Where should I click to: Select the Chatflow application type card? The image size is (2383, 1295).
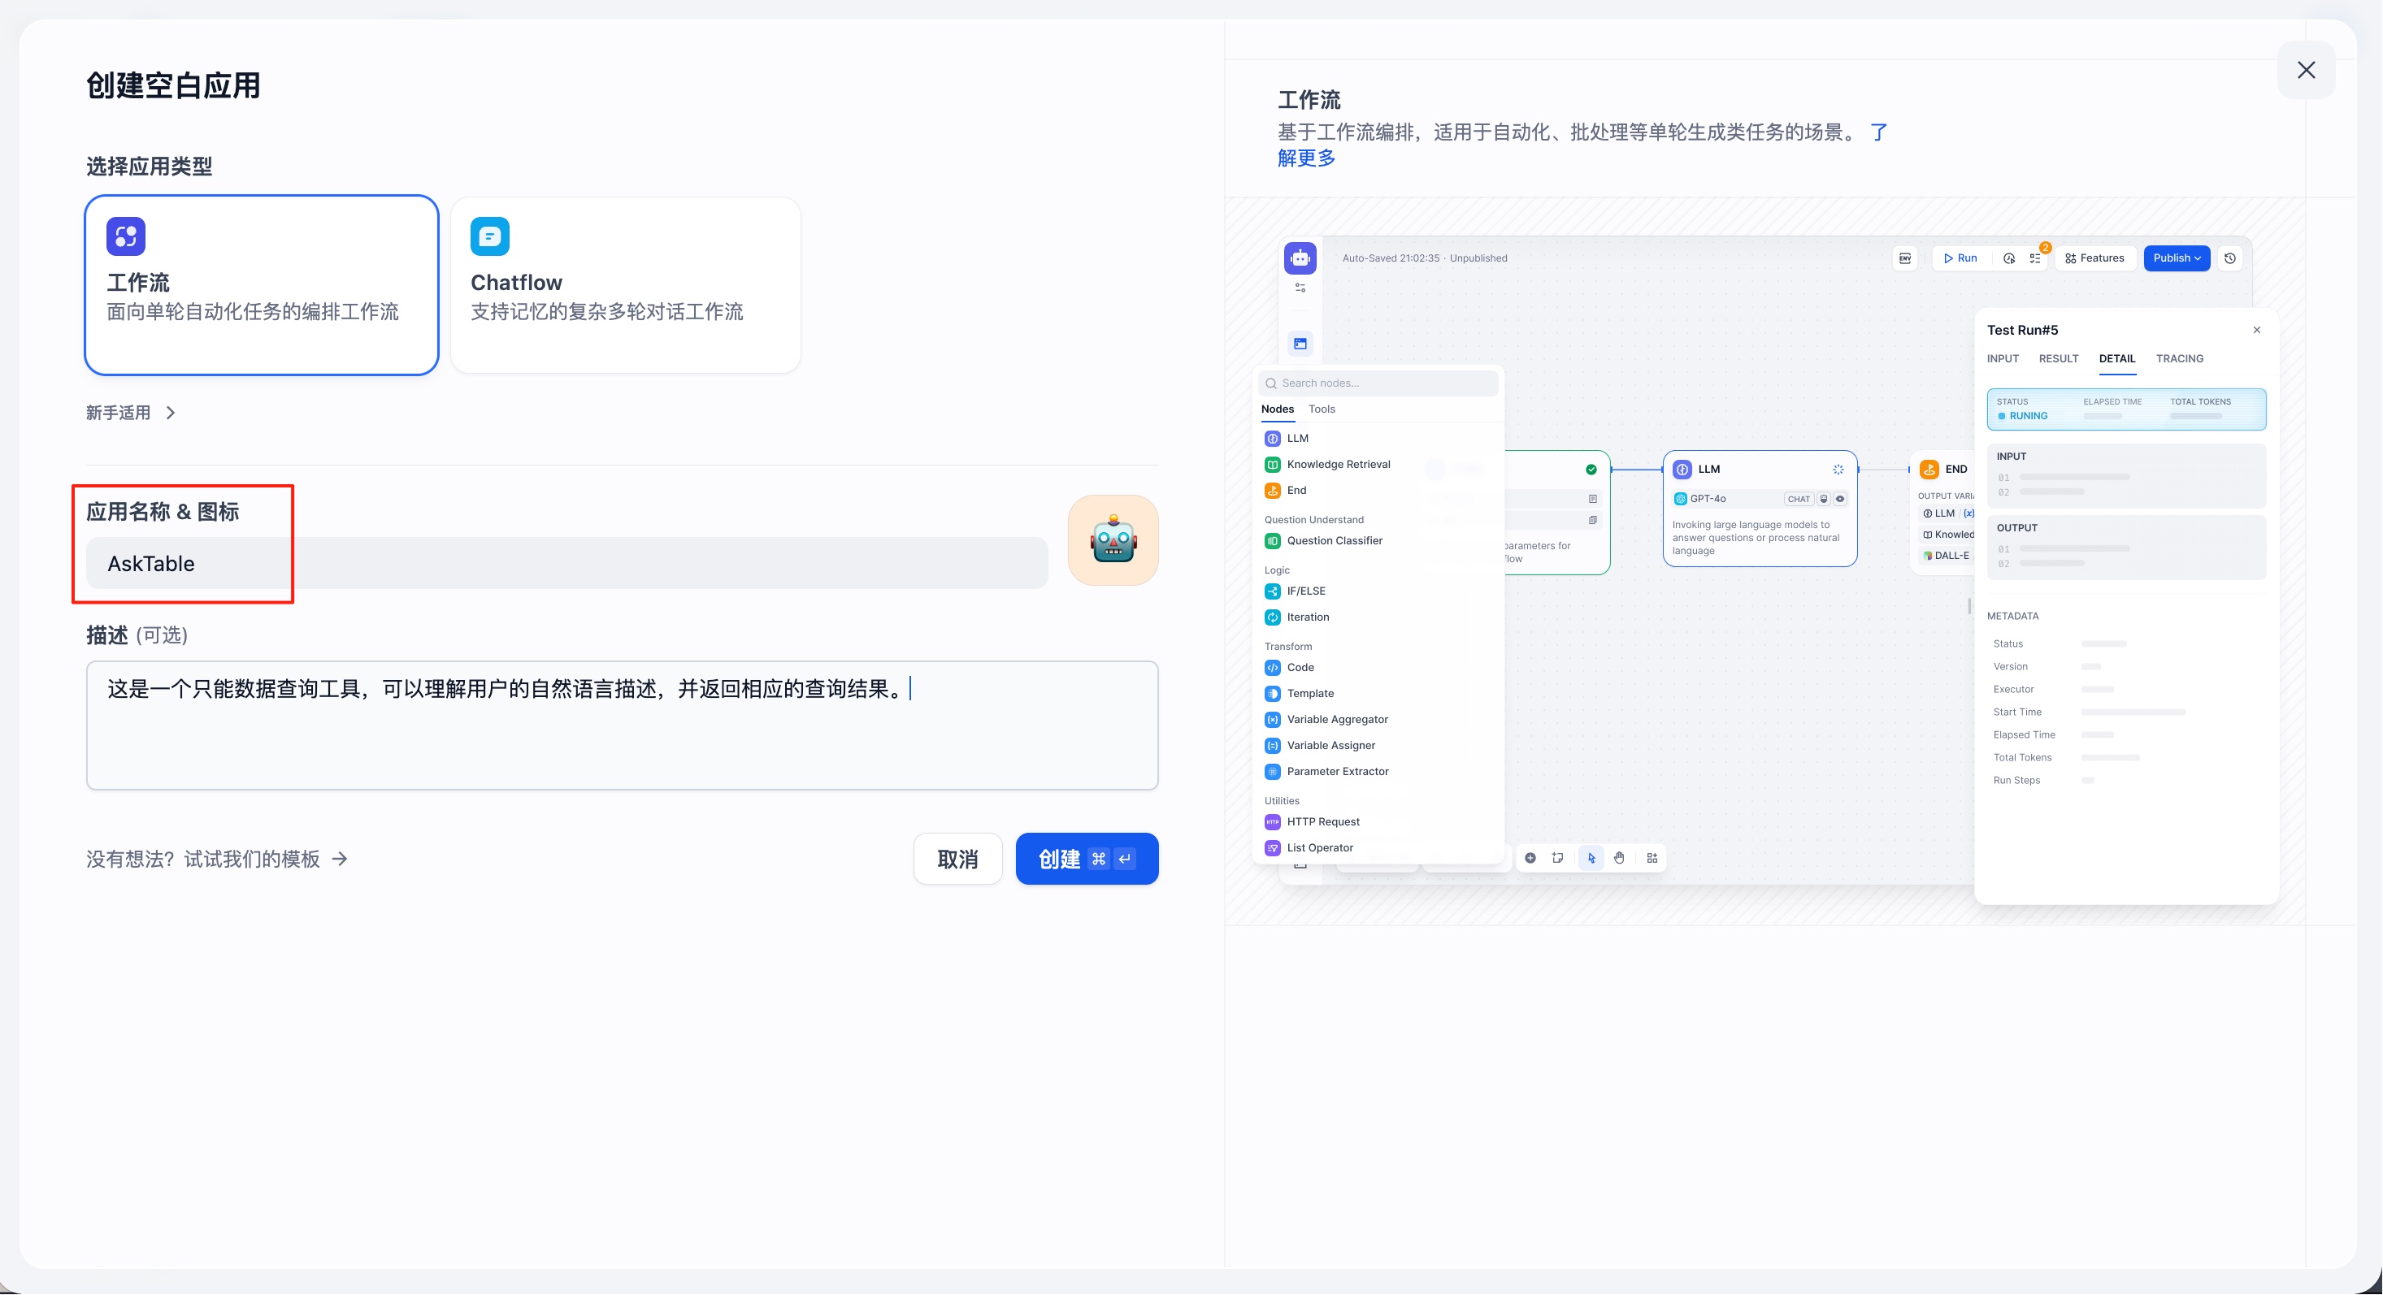625,285
